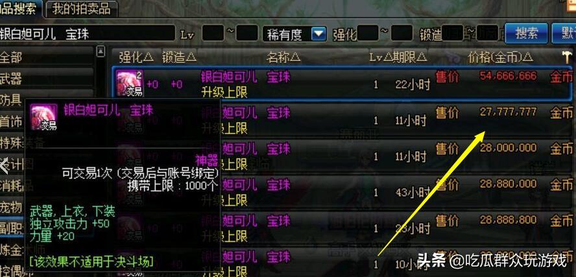
Task: Sort listings by 期限 column
Action: pos(409,57)
